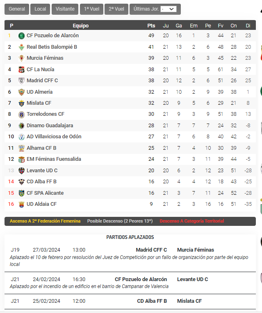
Task: Click the Real Betis Balompié B crest
Action: click(21, 47)
